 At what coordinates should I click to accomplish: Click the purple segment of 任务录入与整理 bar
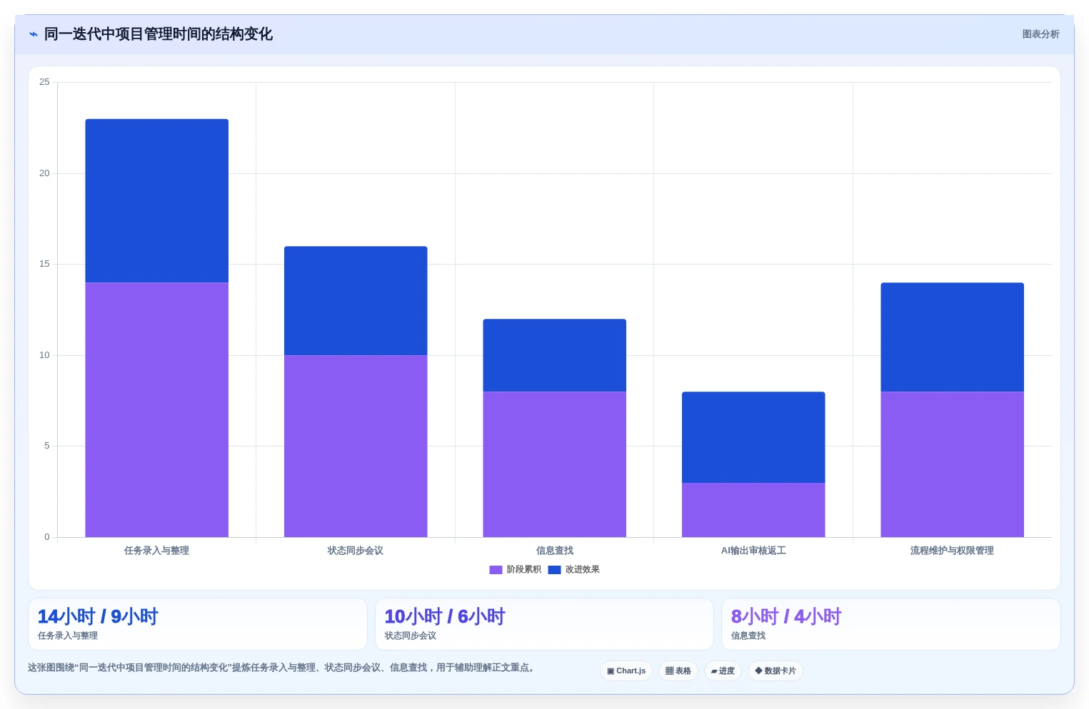157,410
